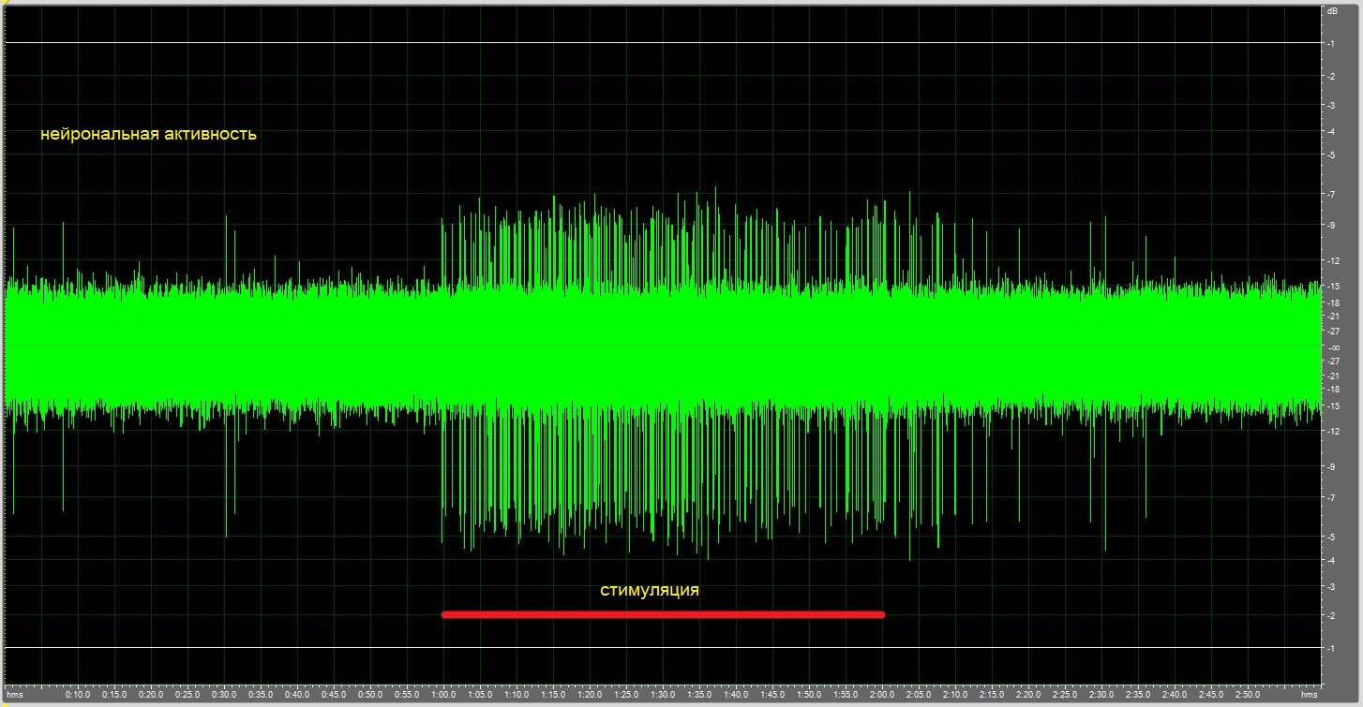This screenshot has width=1363, height=707.
Task: Click the 0:30.0 mark on the time ruler
Action: click(x=224, y=695)
